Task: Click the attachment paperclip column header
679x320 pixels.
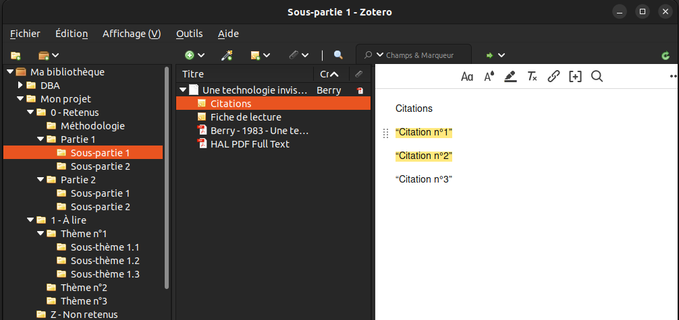Action: coord(359,74)
